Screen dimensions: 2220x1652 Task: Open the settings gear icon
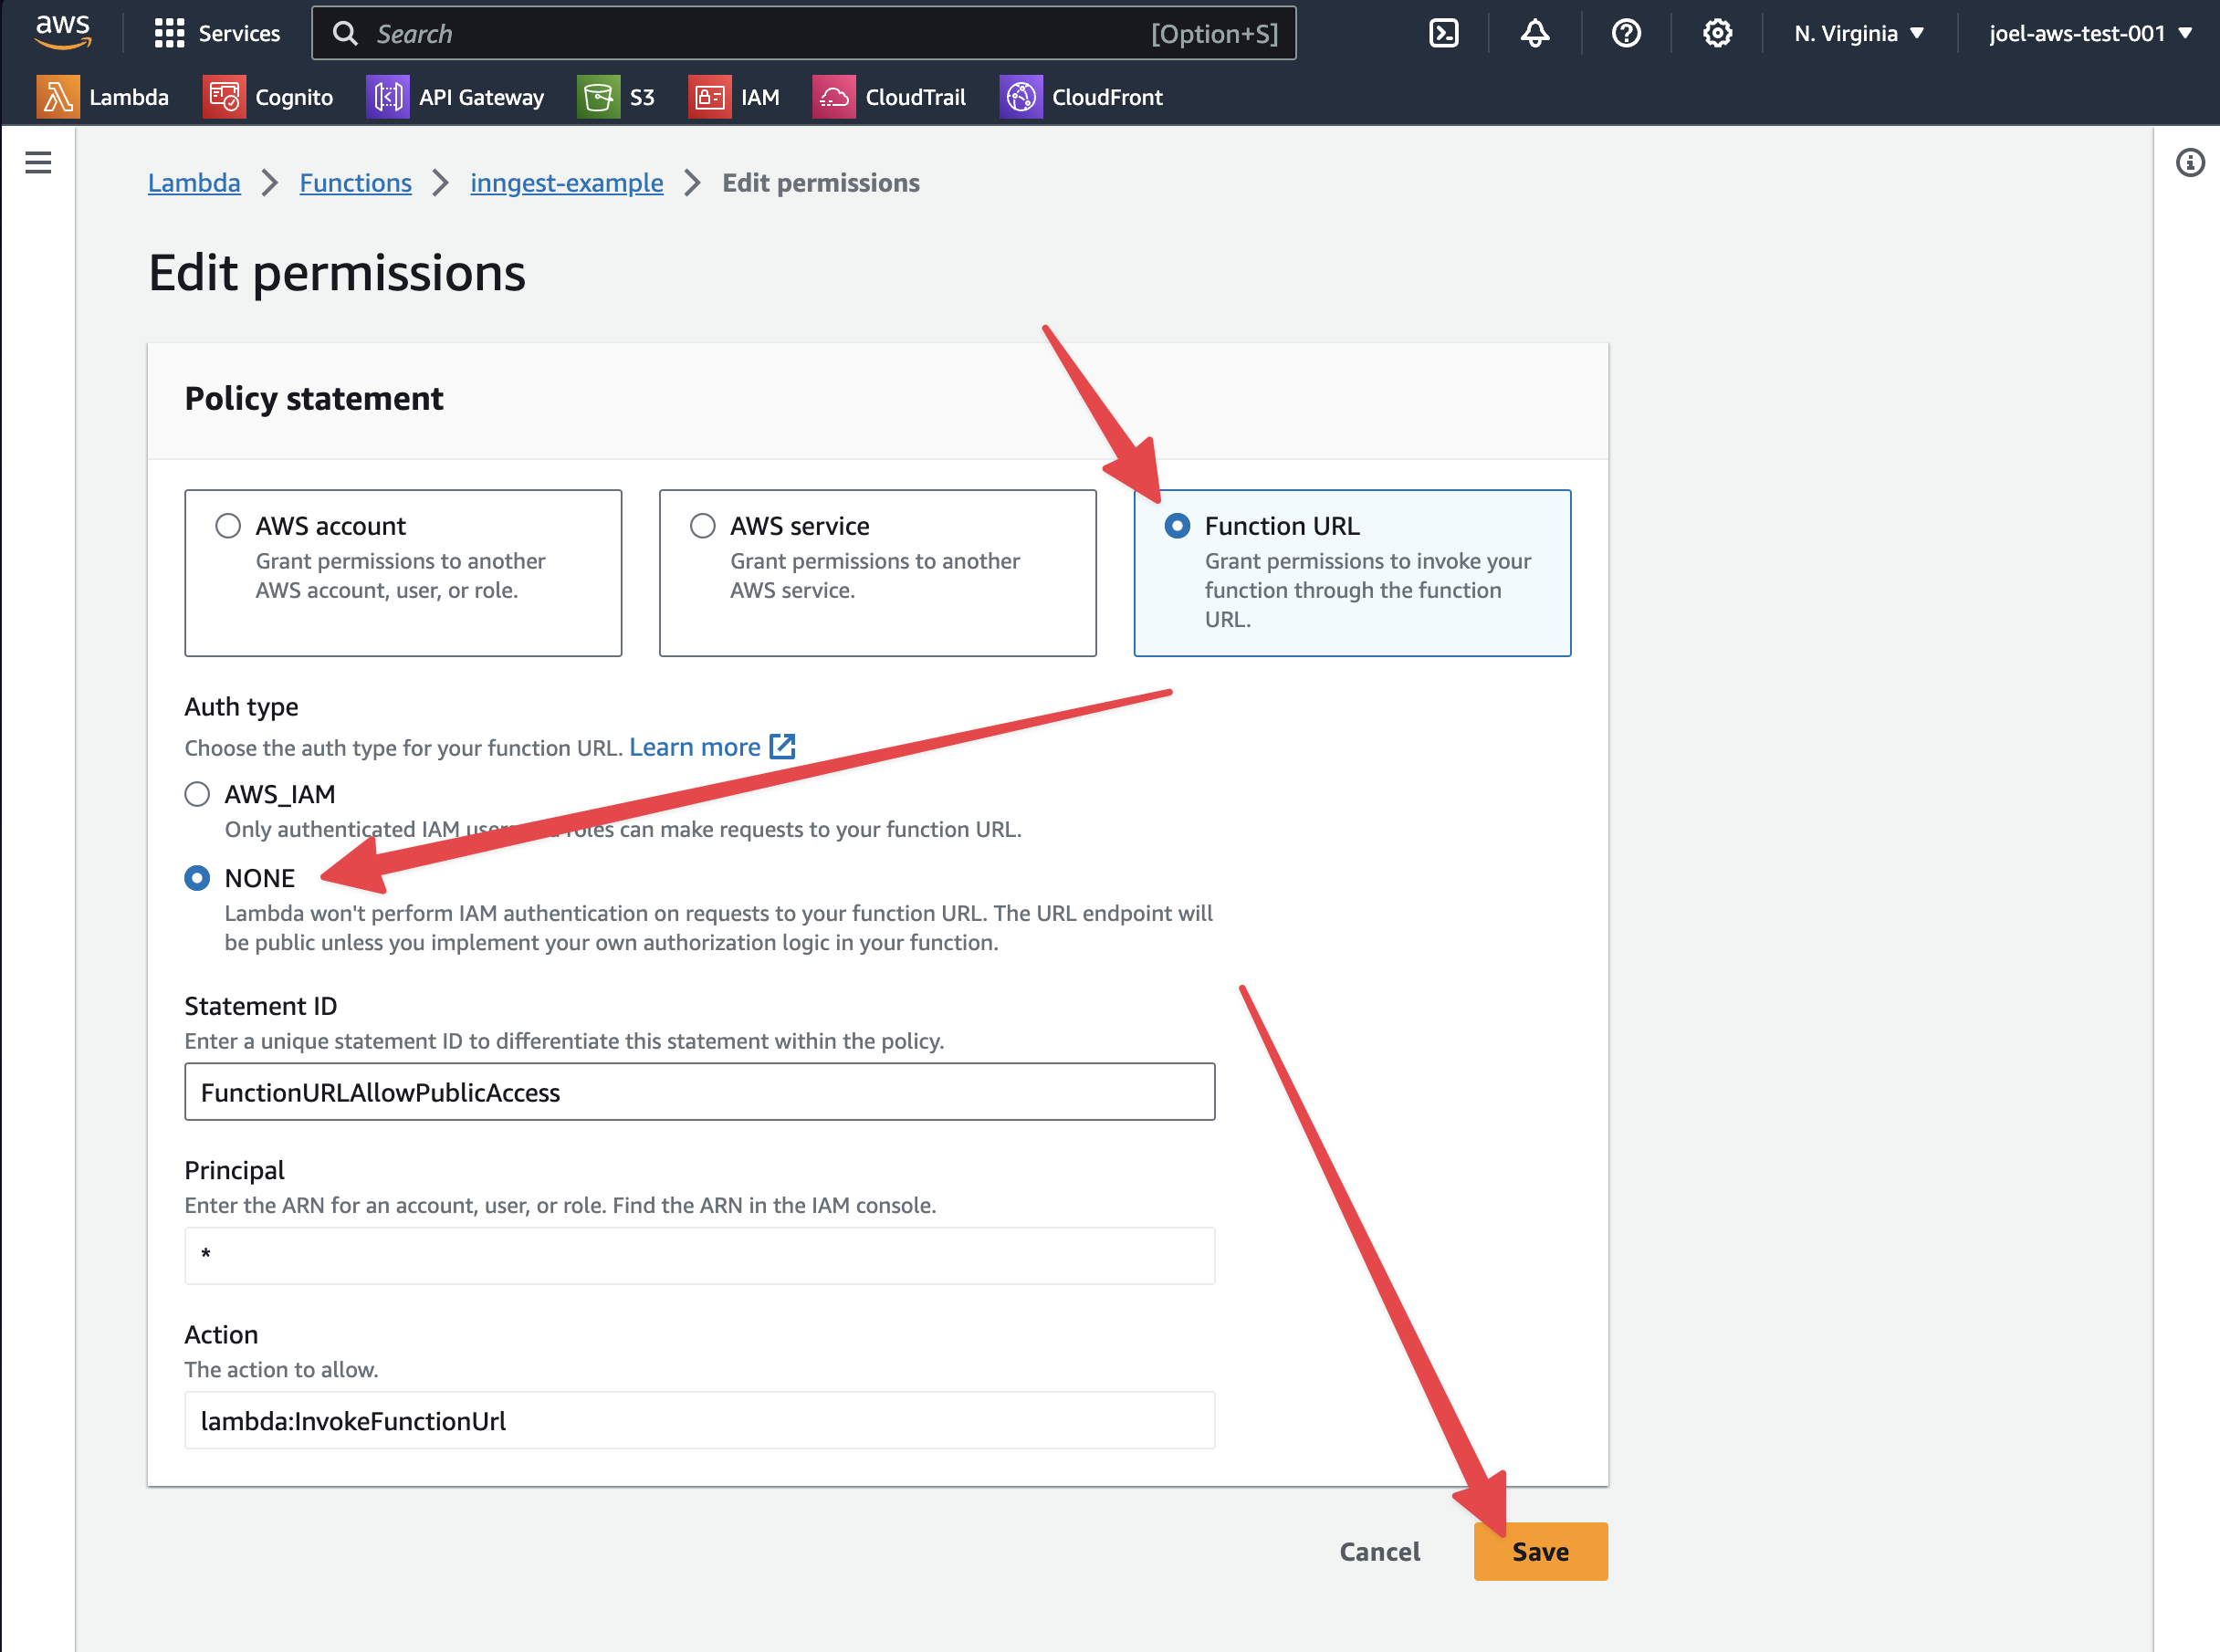pyautogui.click(x=1717, y=33)
